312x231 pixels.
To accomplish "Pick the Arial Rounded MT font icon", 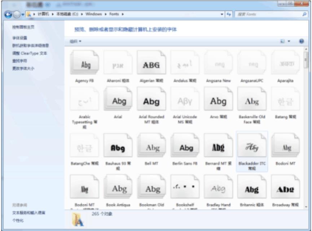I will (151, 99).
